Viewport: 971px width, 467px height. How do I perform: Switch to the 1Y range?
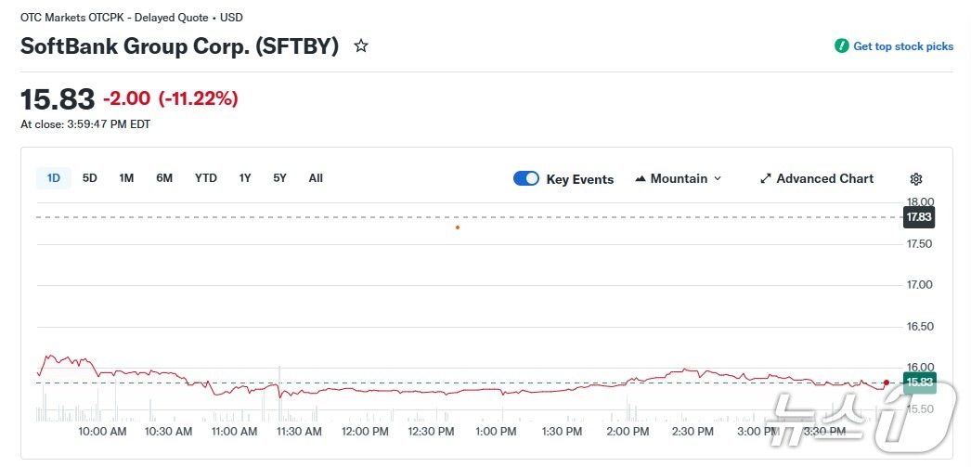tap(245, 178)
